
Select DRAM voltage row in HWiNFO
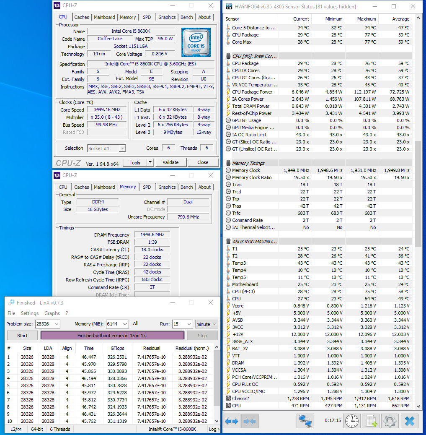tap(318, 363)
